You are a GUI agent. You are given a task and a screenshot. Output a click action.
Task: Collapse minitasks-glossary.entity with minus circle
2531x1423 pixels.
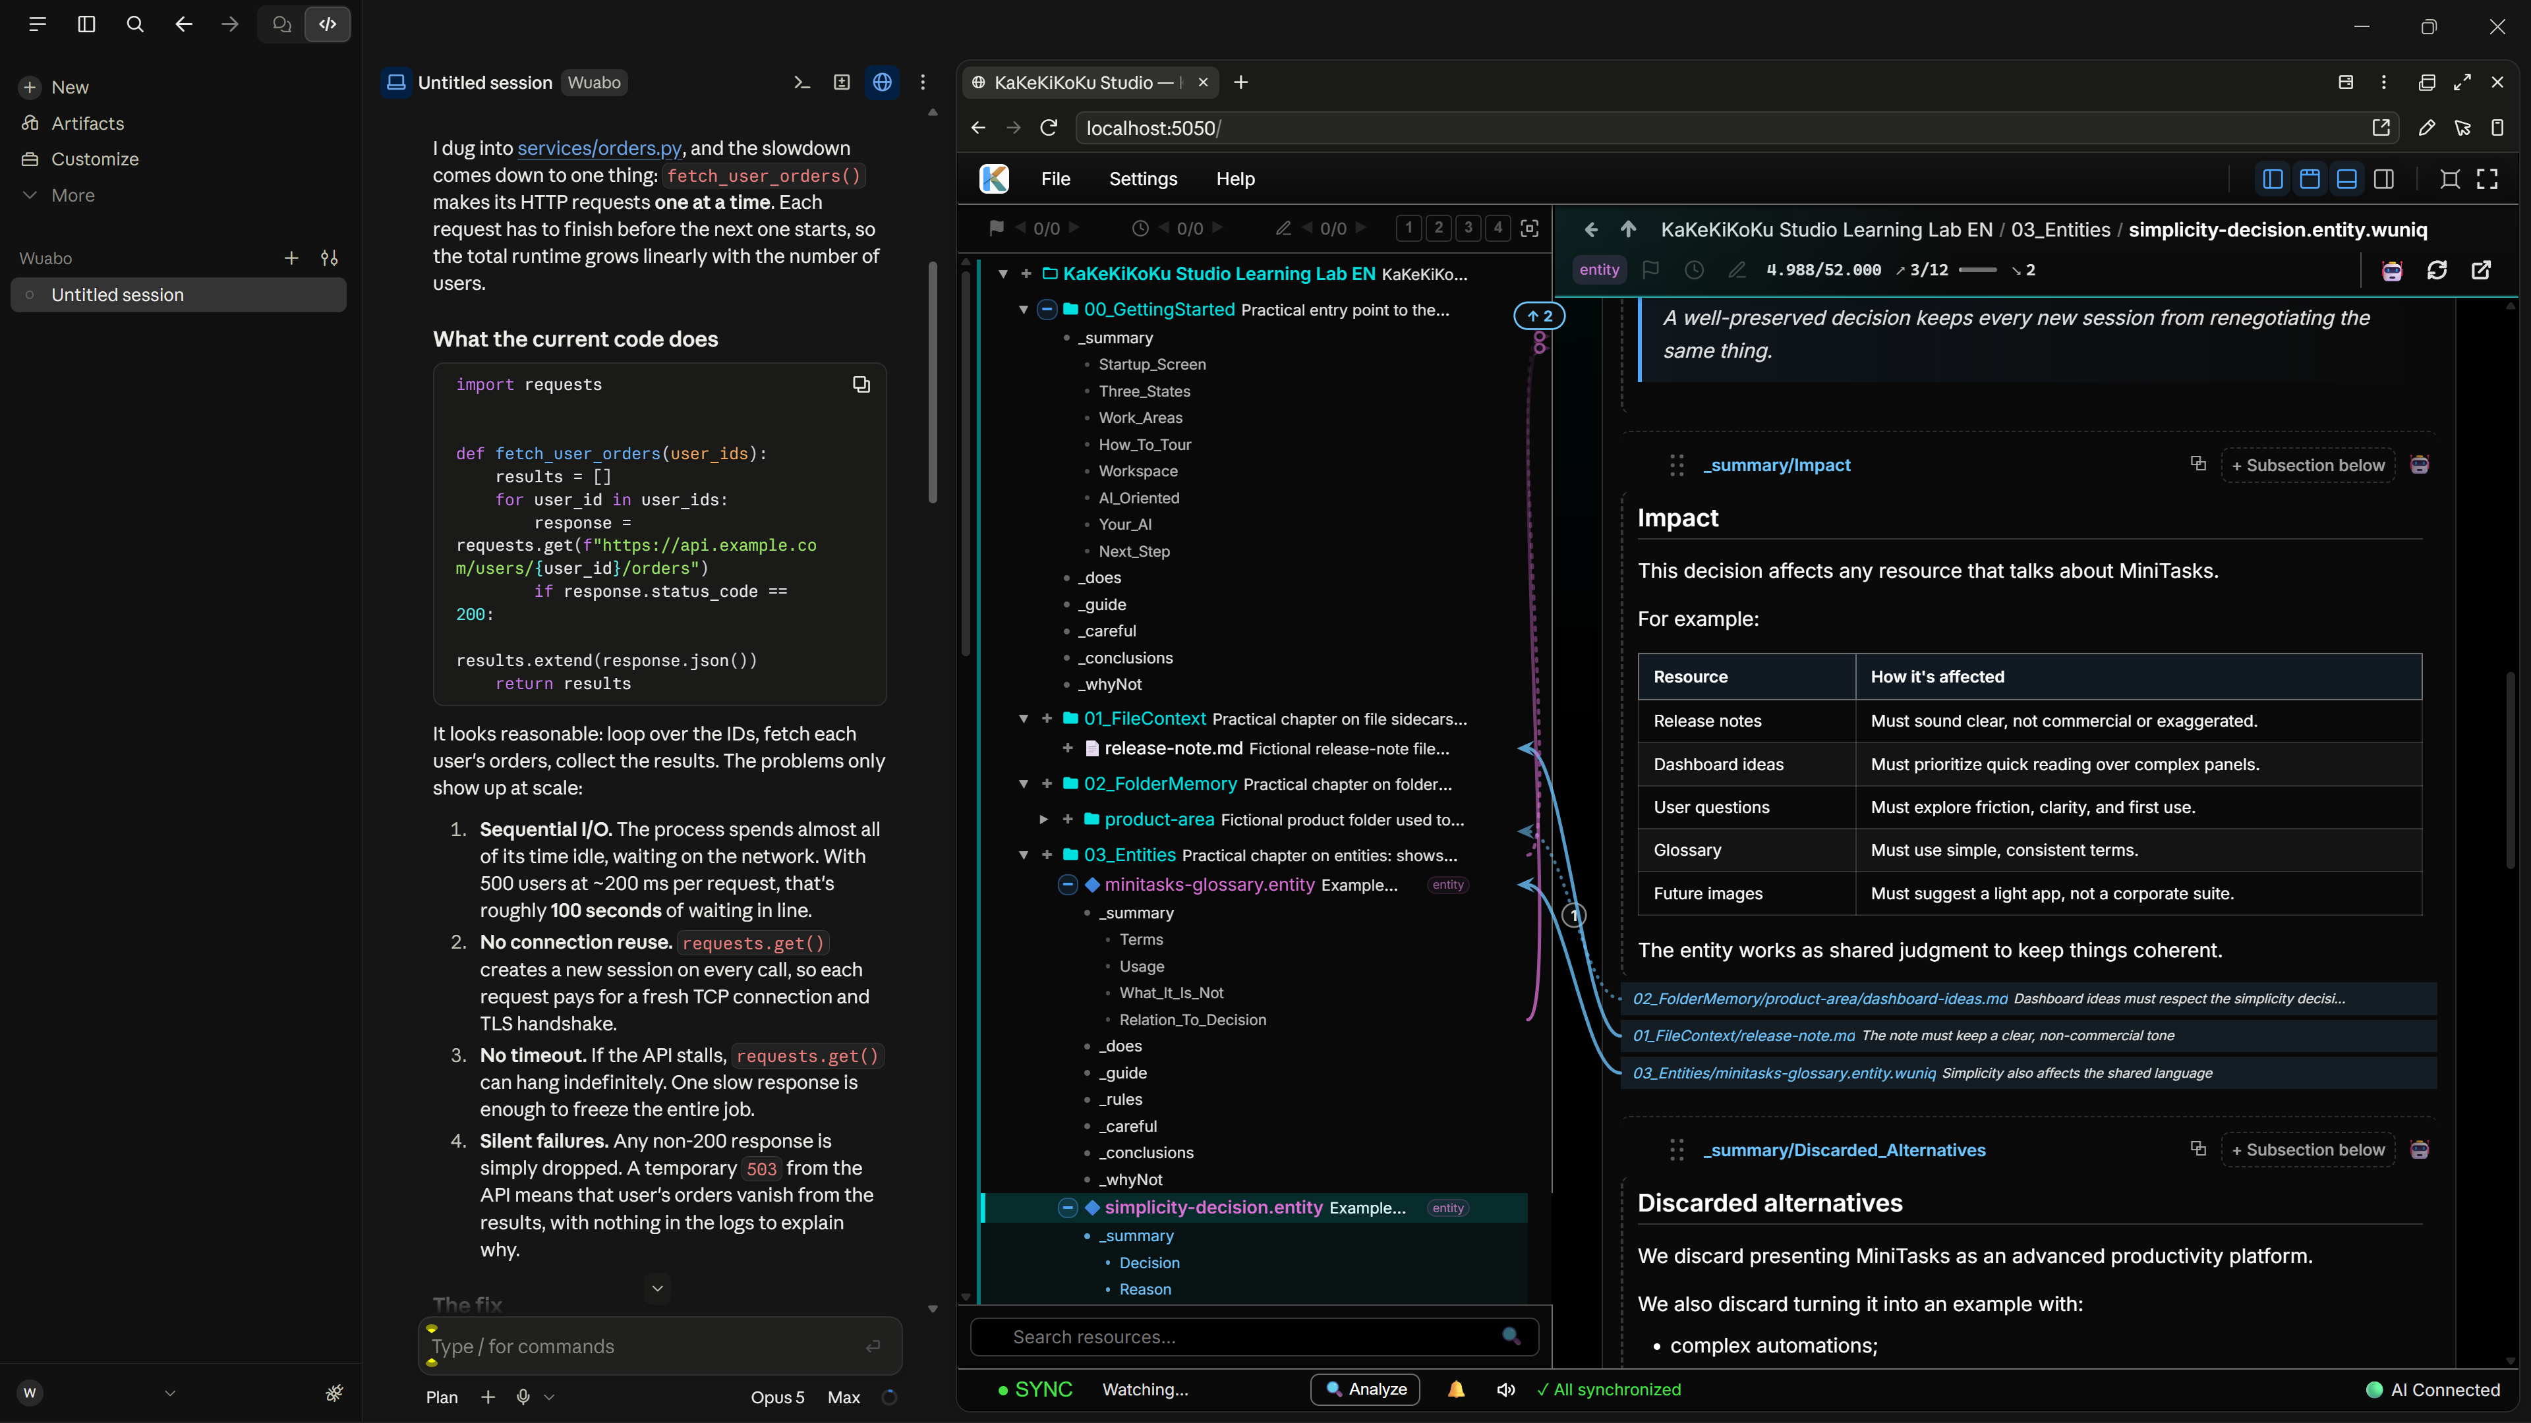1068,885
